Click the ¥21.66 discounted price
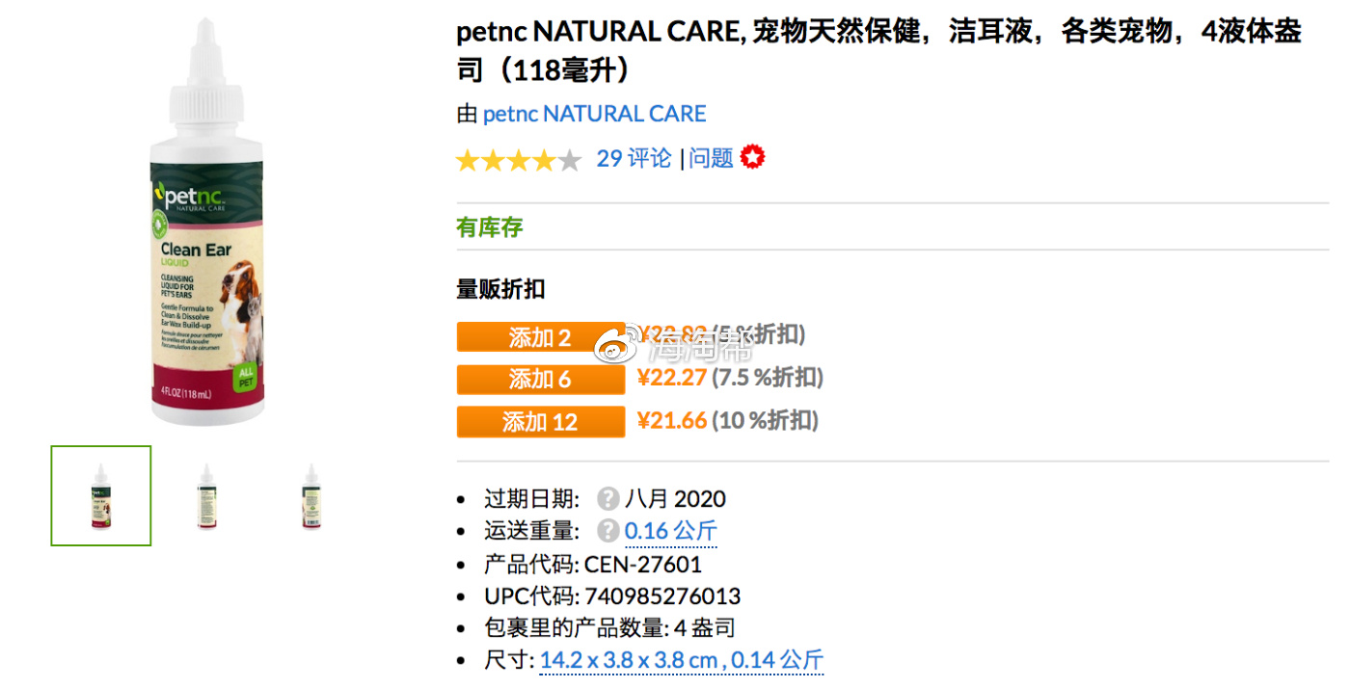This screenshot has width=1350, height=688. pos(672,420)
